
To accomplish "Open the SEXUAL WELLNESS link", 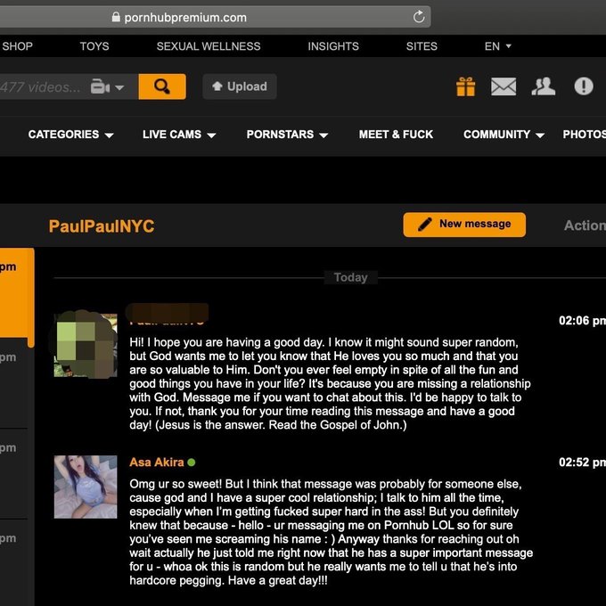I will [209, 46].
